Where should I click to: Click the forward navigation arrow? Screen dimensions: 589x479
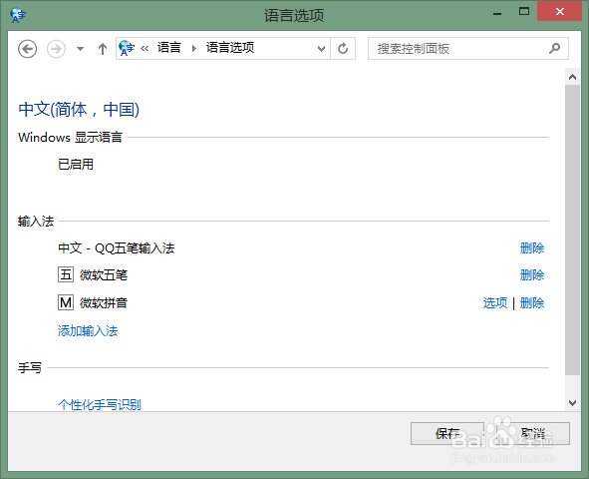point(56,49)
